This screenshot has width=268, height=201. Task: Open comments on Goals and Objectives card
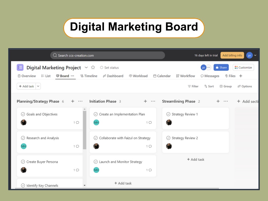76,122
